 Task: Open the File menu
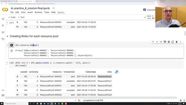pyautogui.click(x=12, y=12)
